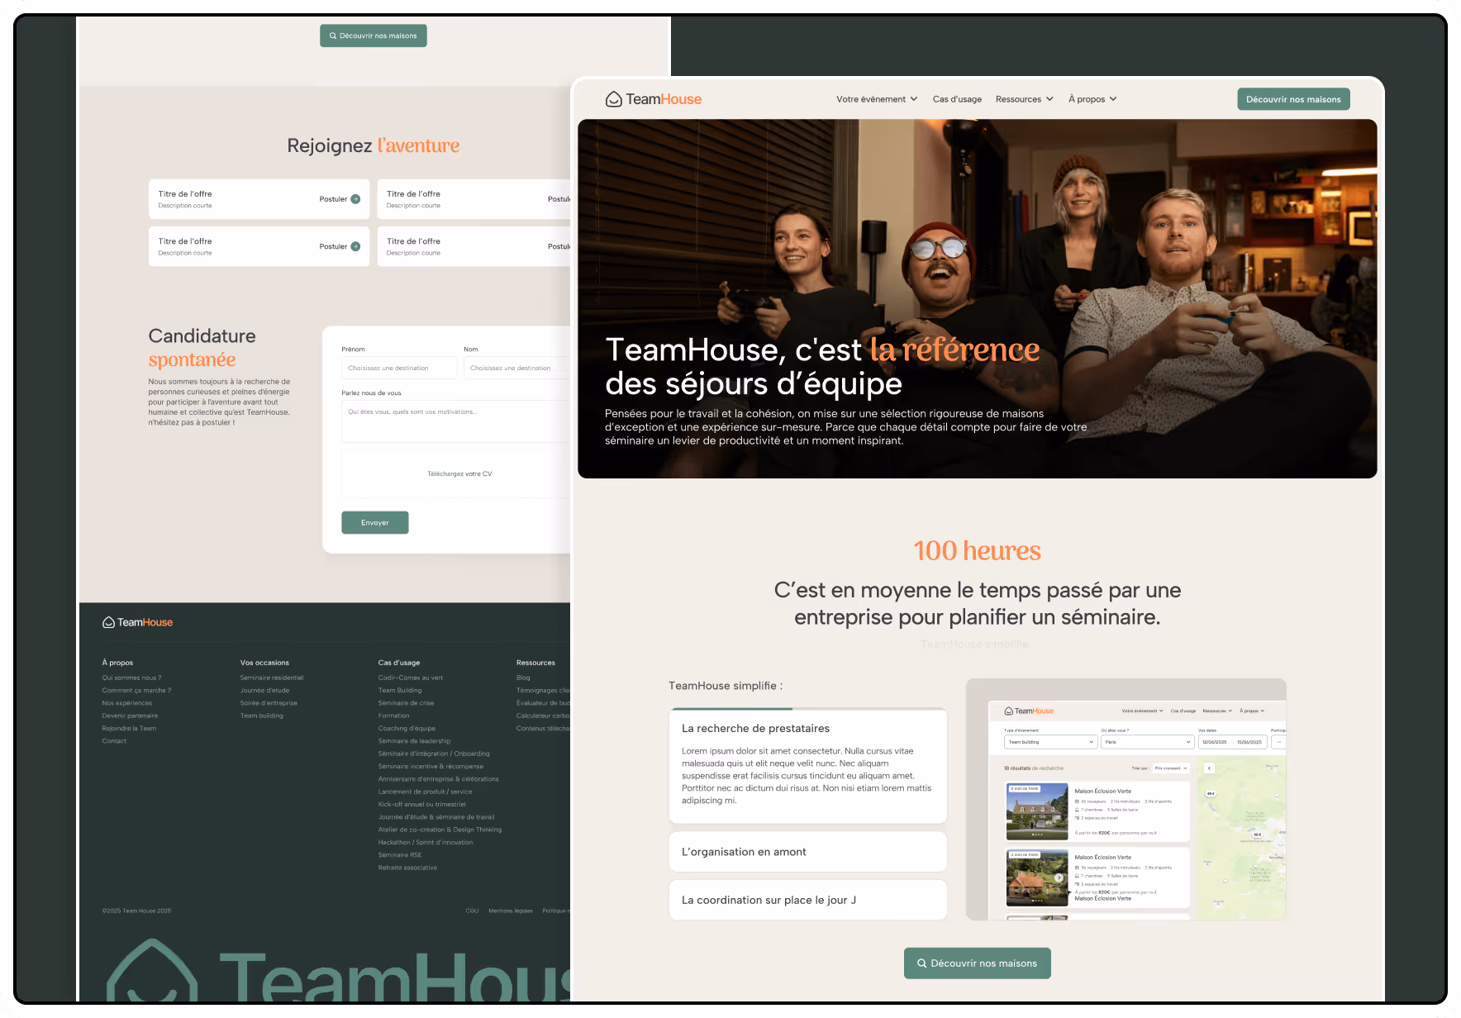Open Journée d'étude footer link
The image size is (1461, 1018).
click(x=265, y=690)
